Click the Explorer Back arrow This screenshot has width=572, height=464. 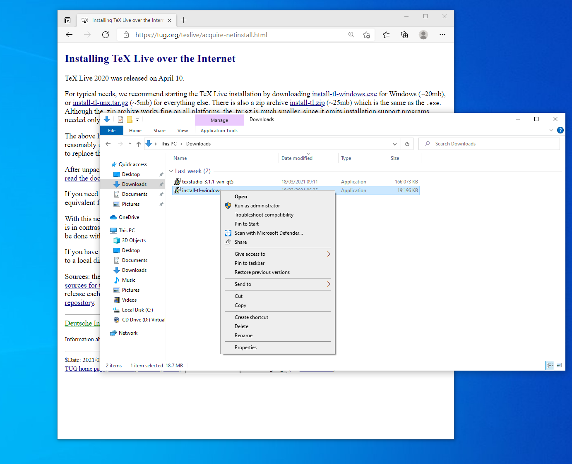[108, 144]
